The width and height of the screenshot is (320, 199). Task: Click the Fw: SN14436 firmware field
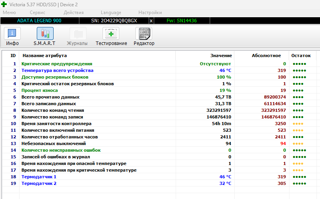(x=182, y=21)
